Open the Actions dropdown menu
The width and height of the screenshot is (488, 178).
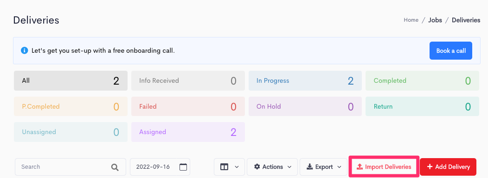coord(272,167)
